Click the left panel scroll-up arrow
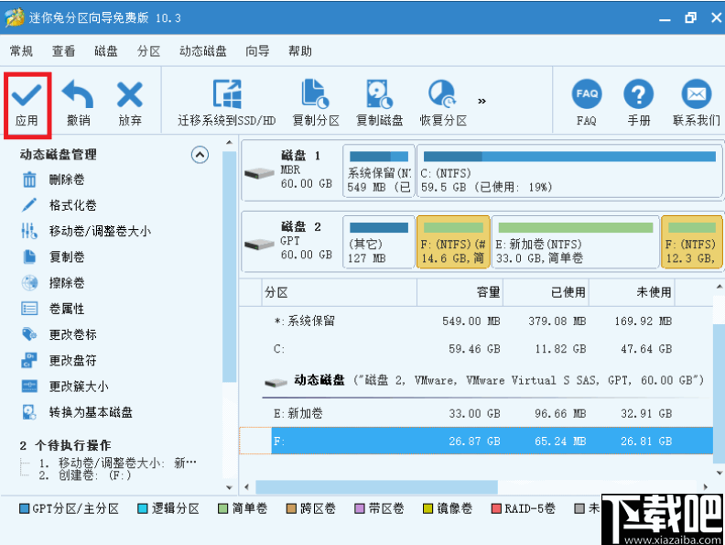725x545 pixels. click(x=230, y=143)
